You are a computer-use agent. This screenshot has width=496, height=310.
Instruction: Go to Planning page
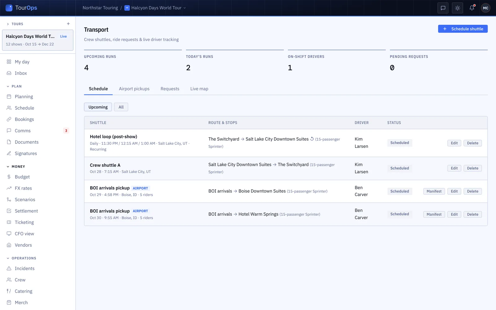click(x=38, y=97)
